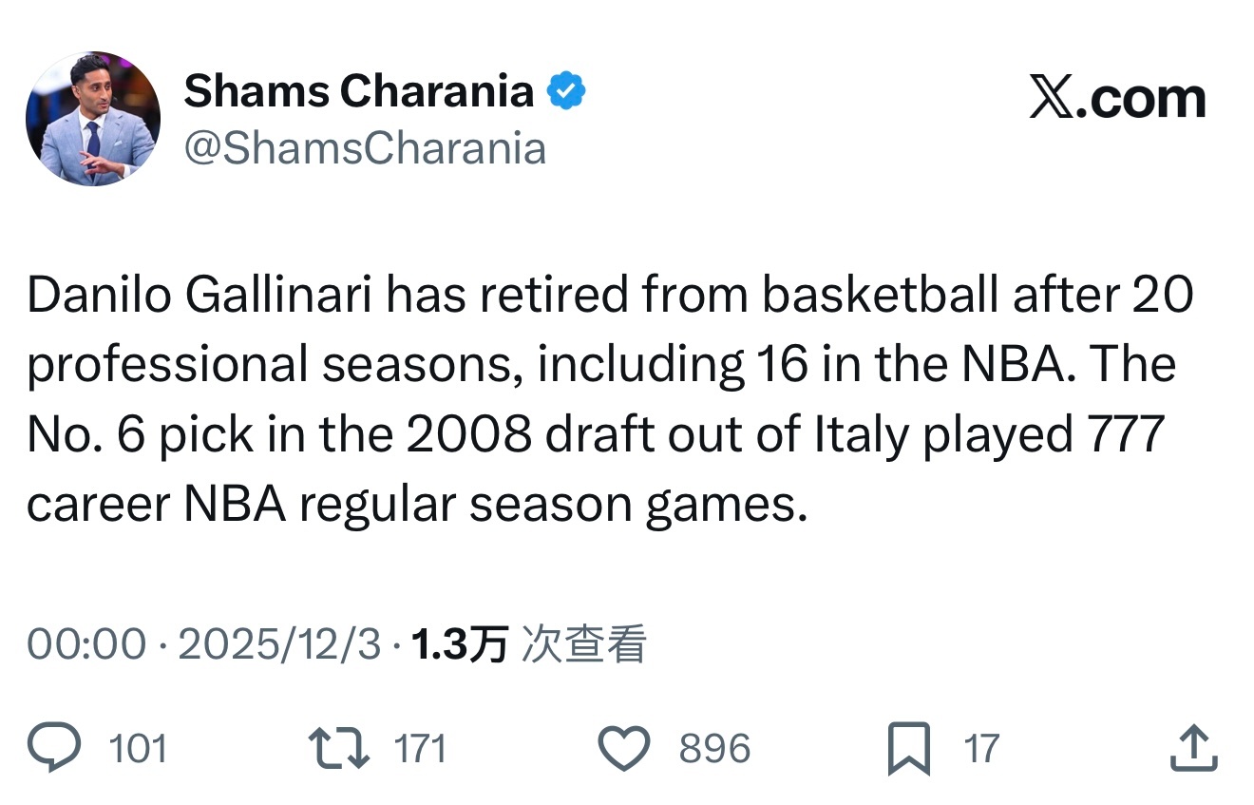The width and height of the screenshot is (1254, 805).
Task: Click the blue verified checkmark badge
Action: coord(566,92)
